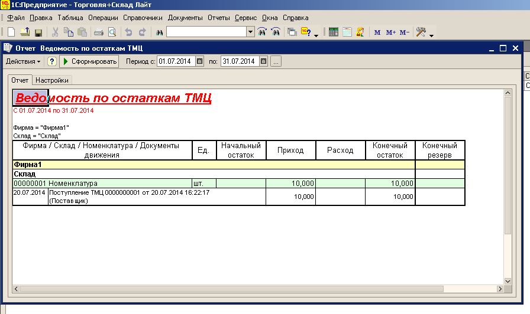Image resolution: width=530 pixels, height=314 pixels.
Task: Click the windows list toolbar icon
Action: (292, 32)
